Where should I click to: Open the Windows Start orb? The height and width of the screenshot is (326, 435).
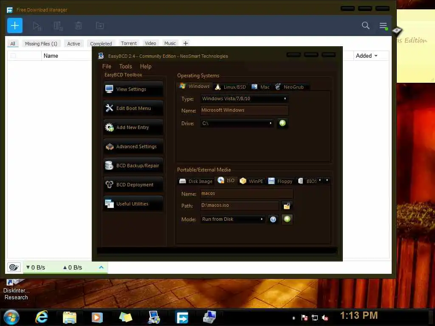coord(11,317)
